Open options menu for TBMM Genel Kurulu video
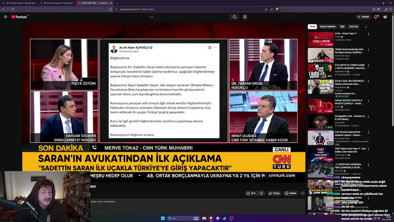Screen dimensions: 394x222 (x=368, y=50)
